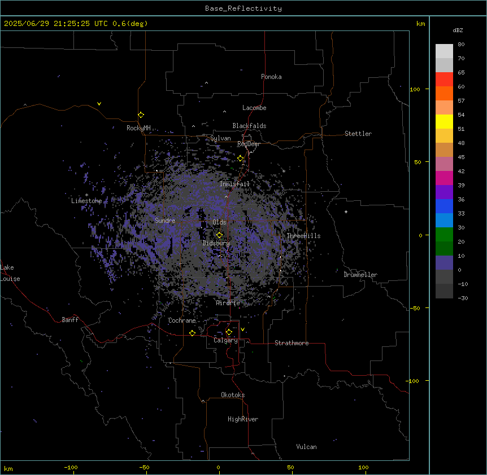487x475 pixels.
Task: Click the yellow diamond marker south of RedDeer
Action: click(241, 159)
